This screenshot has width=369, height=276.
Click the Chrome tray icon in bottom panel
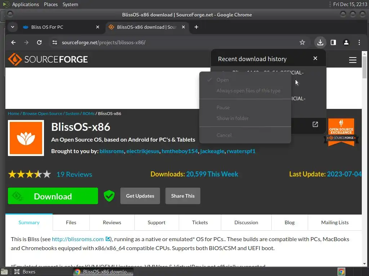pos(341,272)
